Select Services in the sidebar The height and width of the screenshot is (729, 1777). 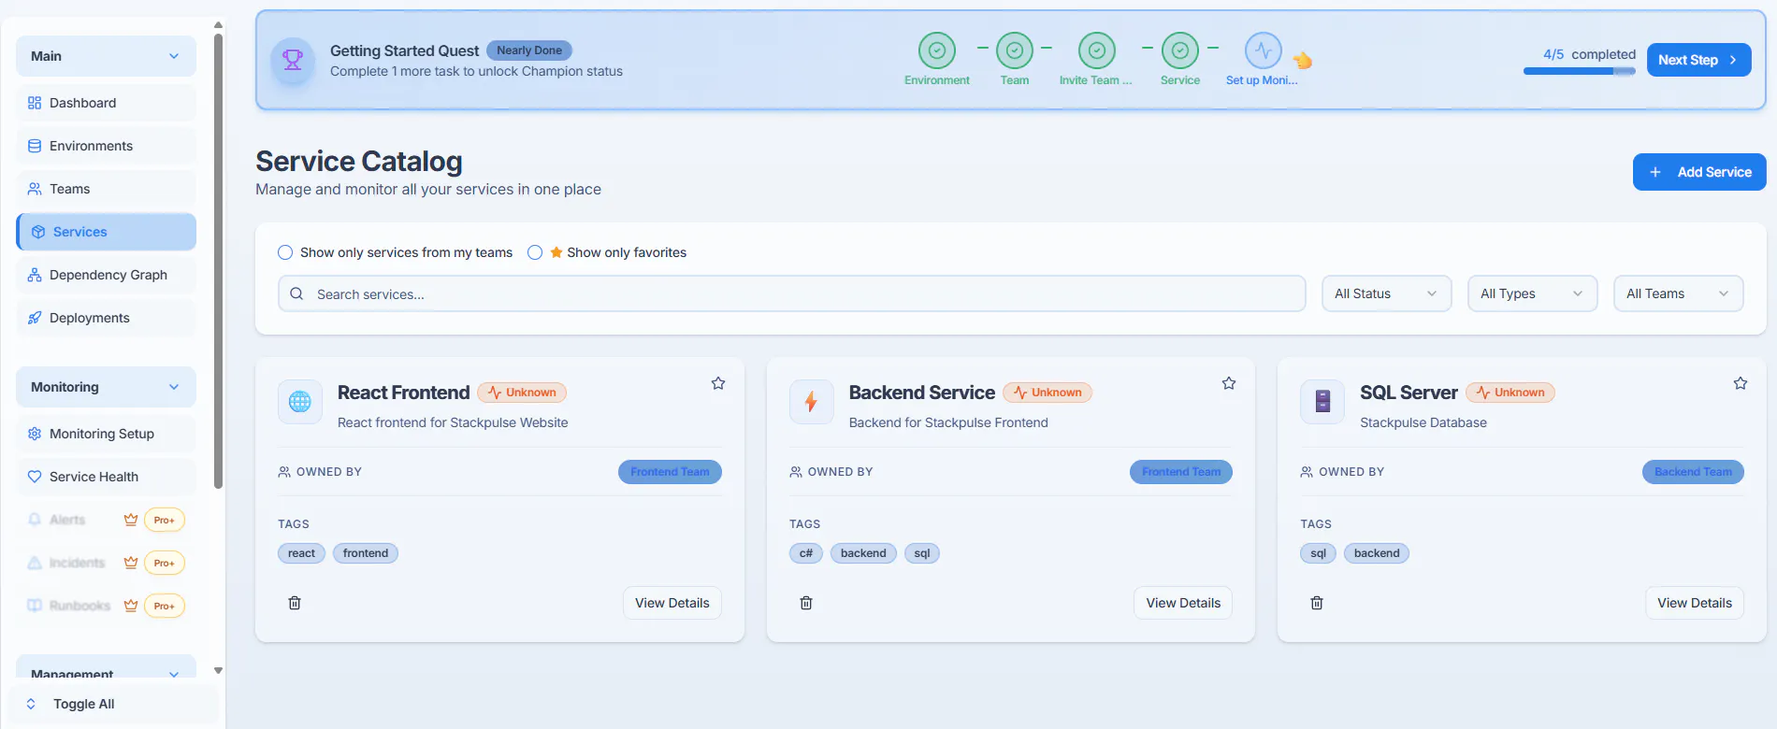point(106,232)
